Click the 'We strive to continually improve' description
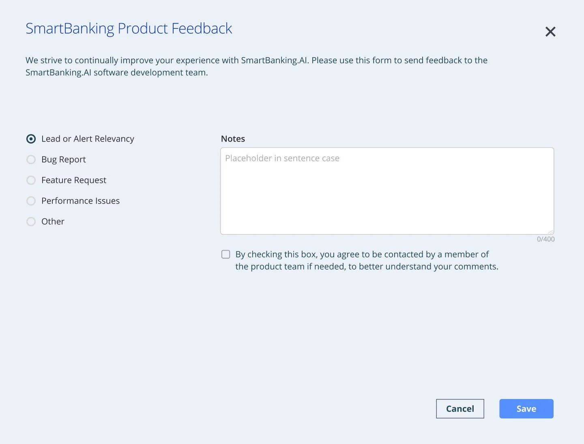This screenshot has width=584, height=444. click(256, 66)
